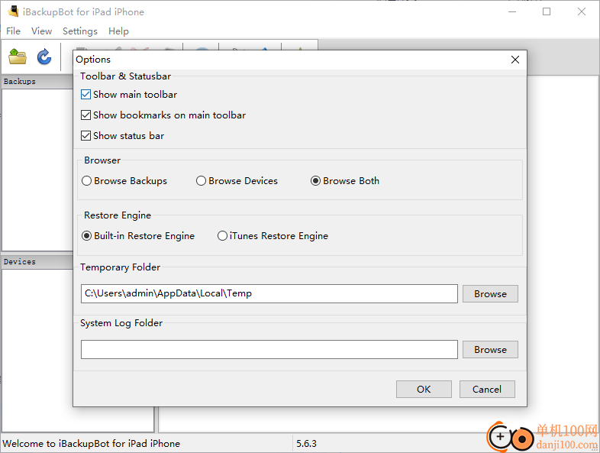600x453 pixels.
Task: Confirm options with OK button
Action: (x=424, y=389)
